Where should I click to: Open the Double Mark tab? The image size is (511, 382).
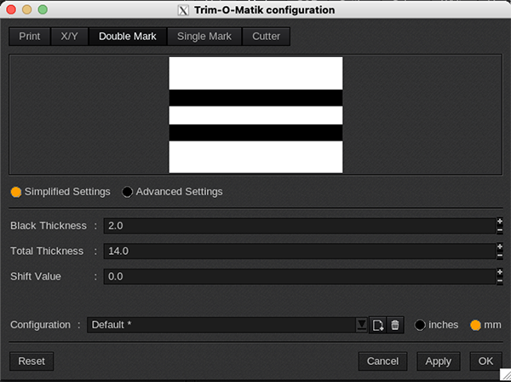coord(128,36)
